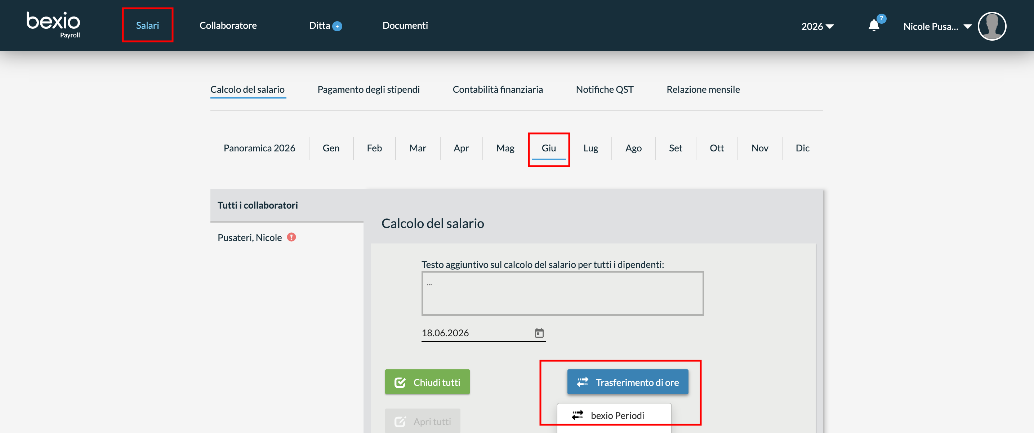
Task: Click the additional salary text field
Action: click(562, 293)
